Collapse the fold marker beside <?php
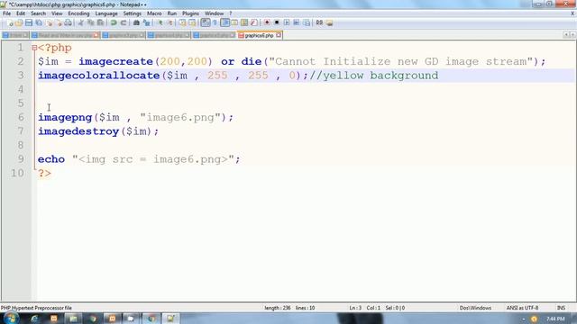This screenshot has height=324, width=577. (34, 48)
